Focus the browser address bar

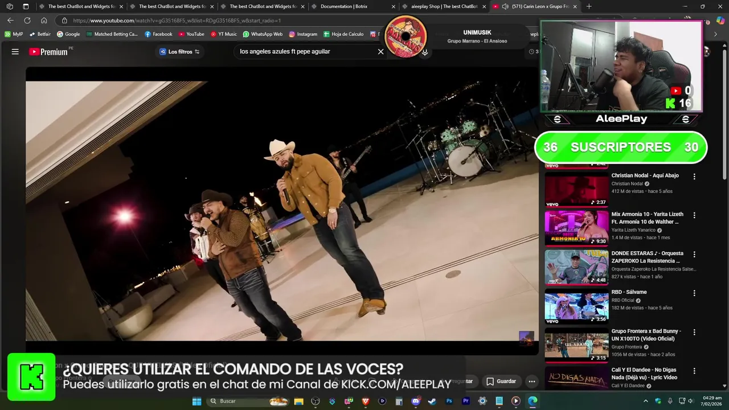(x=296, y=20)
